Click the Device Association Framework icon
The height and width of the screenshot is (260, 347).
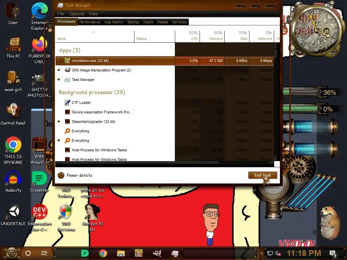point(67,112)
